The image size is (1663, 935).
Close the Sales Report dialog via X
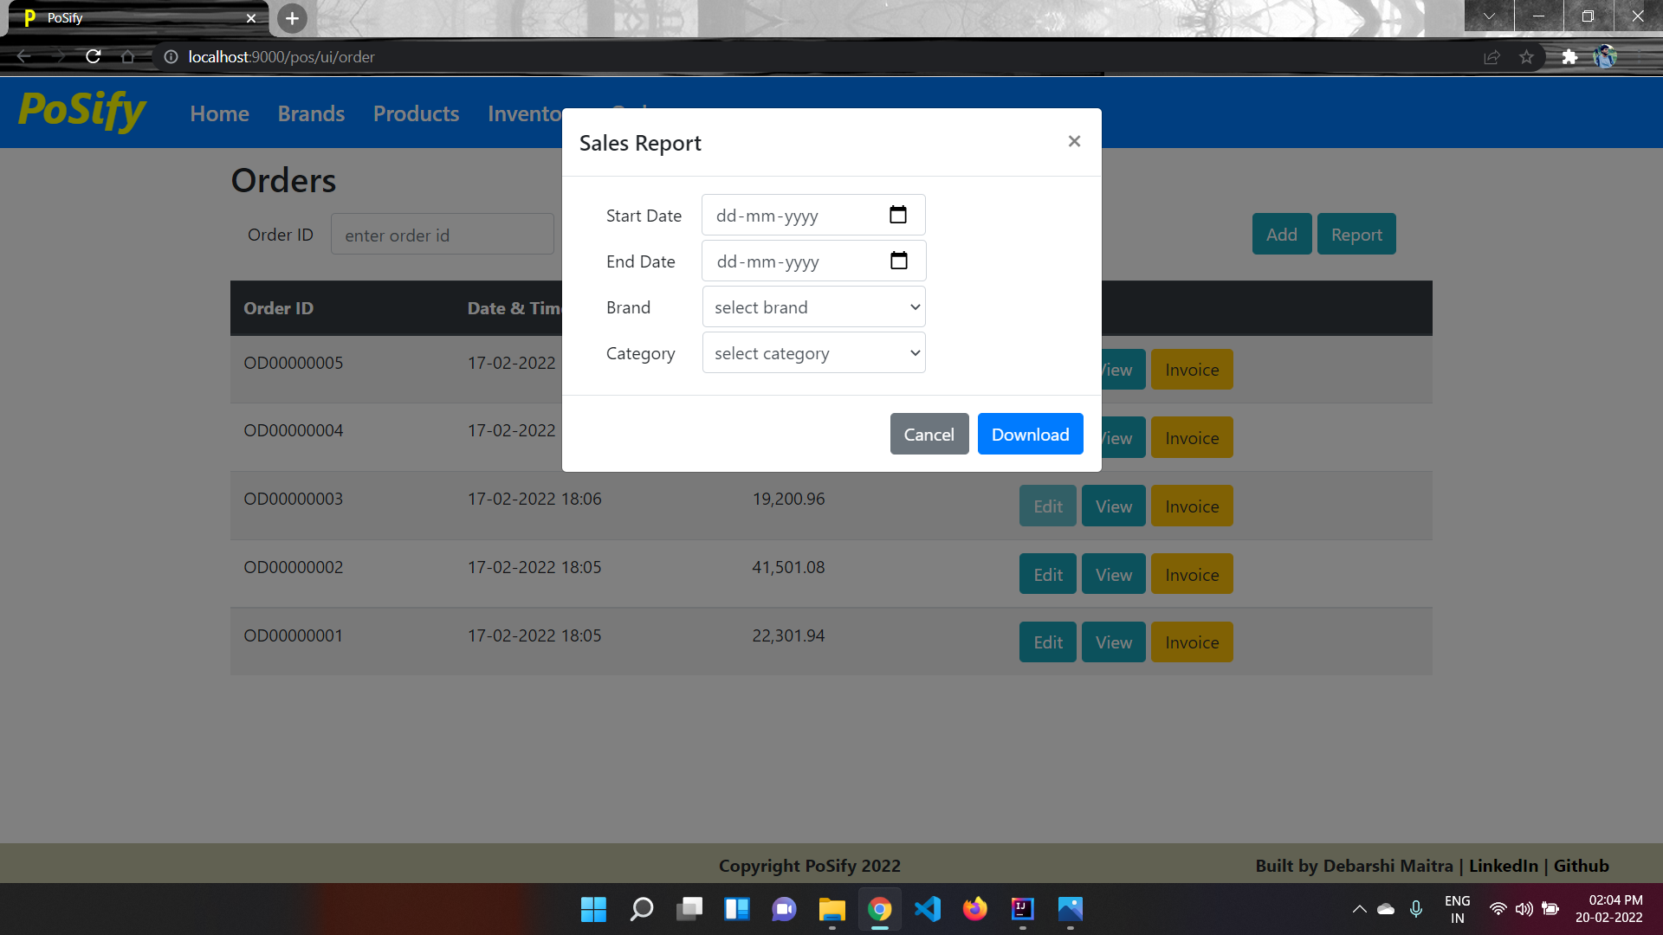coord(1074,141)
